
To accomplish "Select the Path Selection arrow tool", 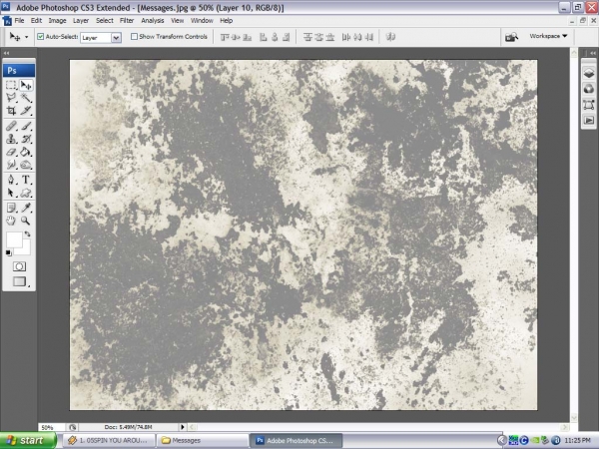I will tap(11, 193).
